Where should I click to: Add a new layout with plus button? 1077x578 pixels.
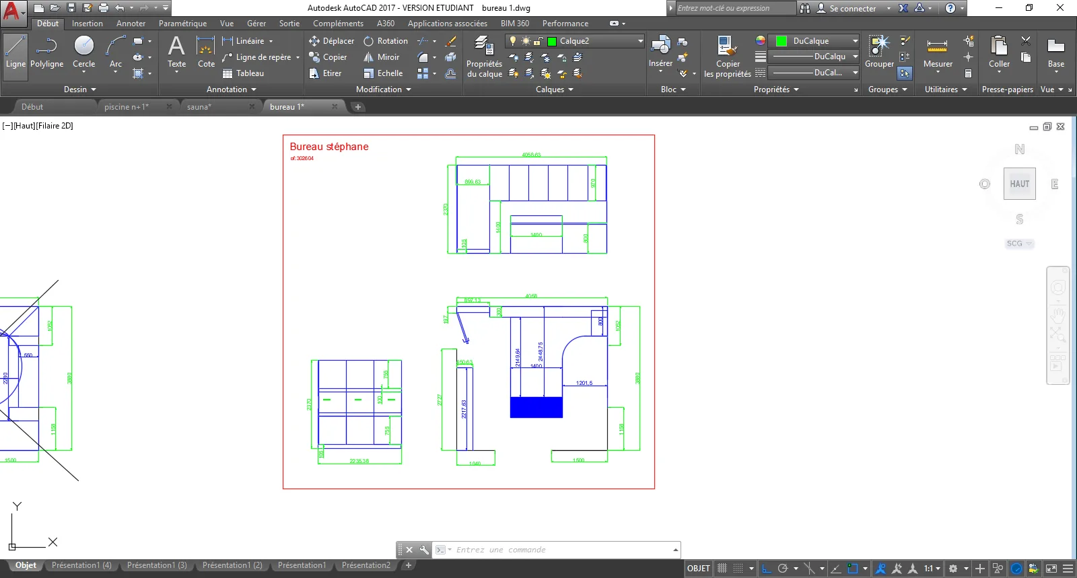click(408, 565)
